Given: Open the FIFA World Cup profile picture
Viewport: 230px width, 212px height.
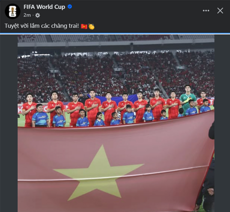Looking at the screenshot, I should click(x=12, y=11).
